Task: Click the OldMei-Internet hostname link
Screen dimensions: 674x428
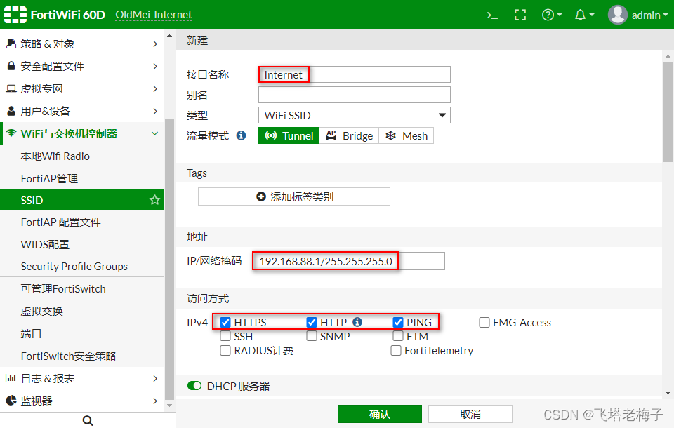Action: tap(154, 15)
